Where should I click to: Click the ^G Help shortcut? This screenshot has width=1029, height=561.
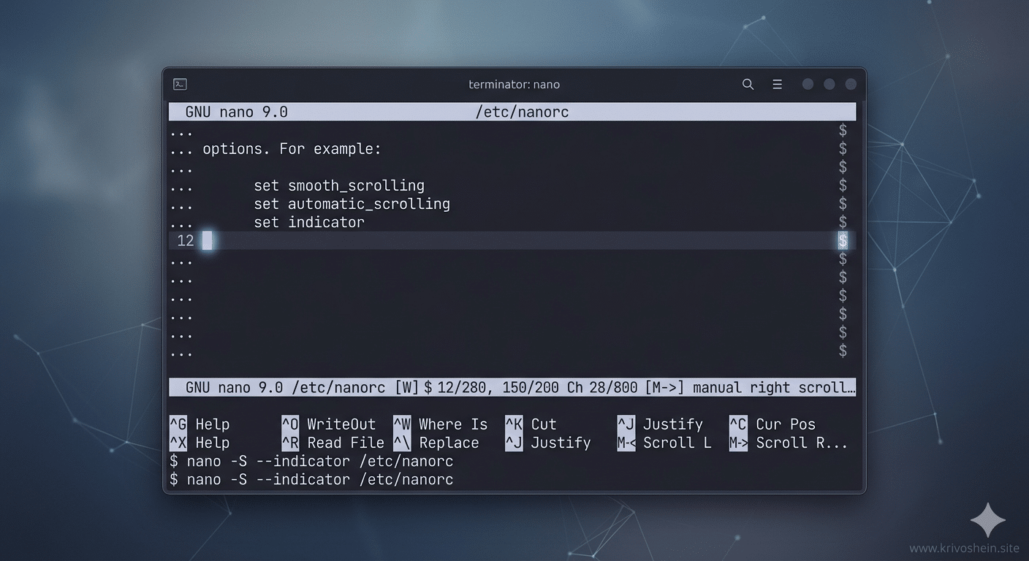(200, 424)
